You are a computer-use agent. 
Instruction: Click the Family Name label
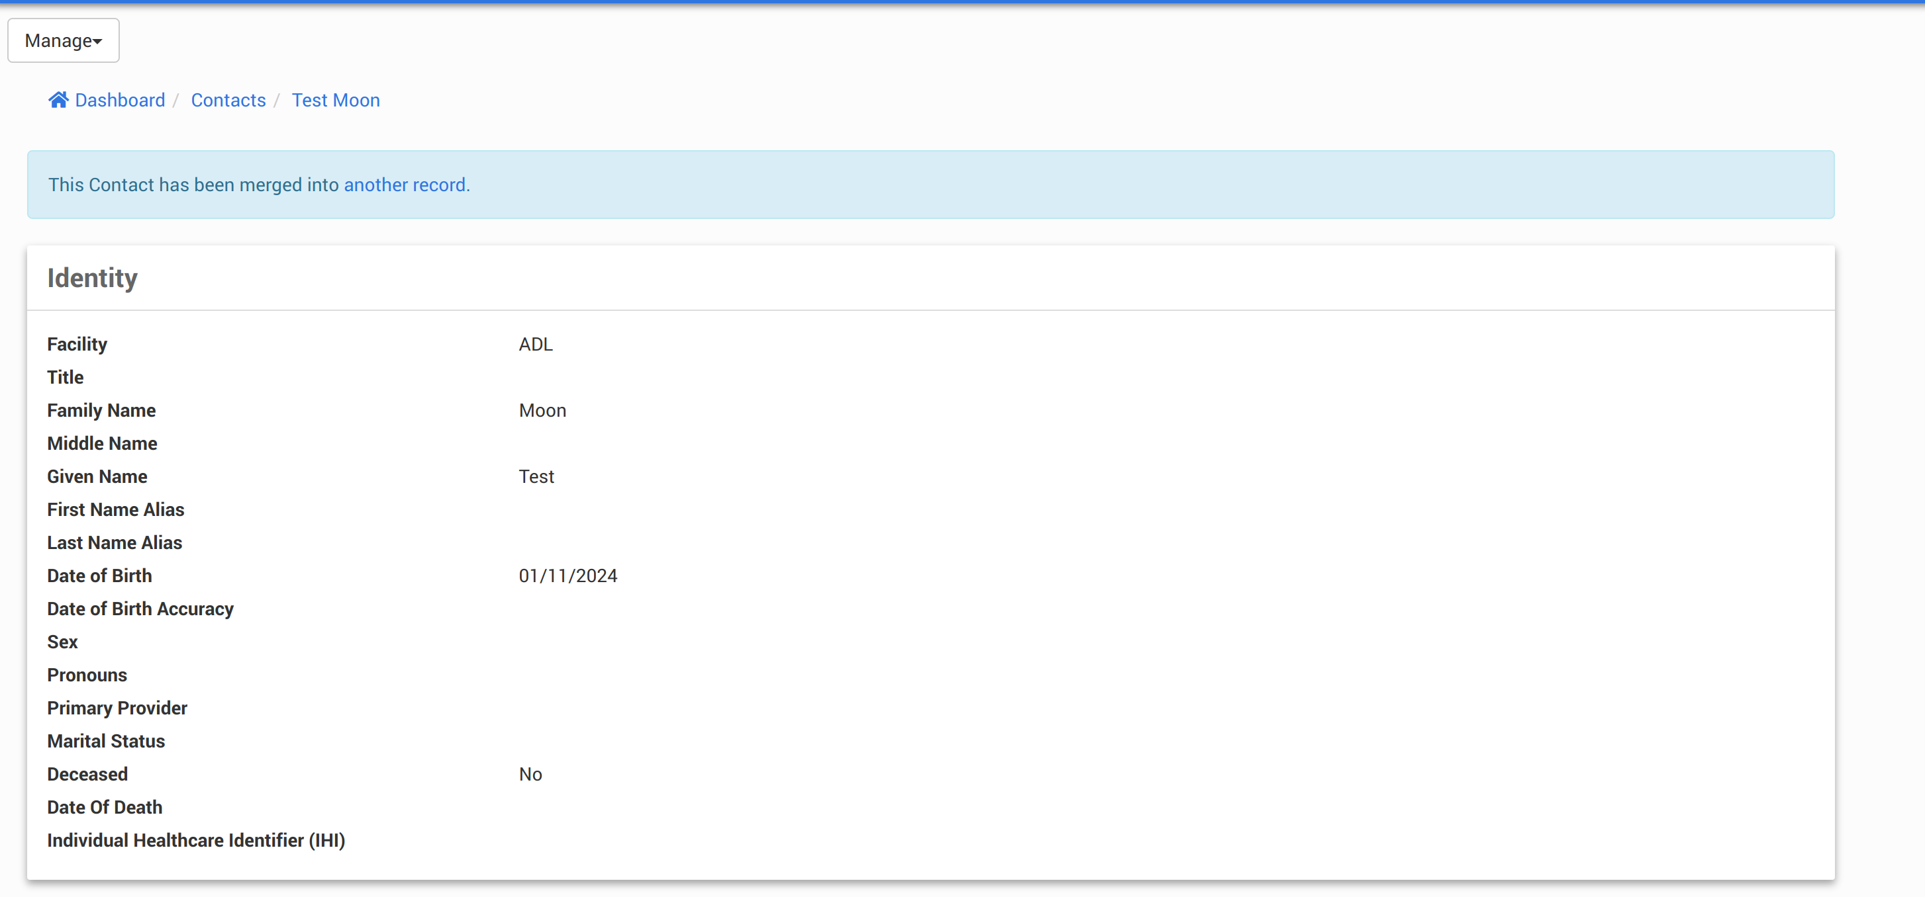tap(101, 410)
